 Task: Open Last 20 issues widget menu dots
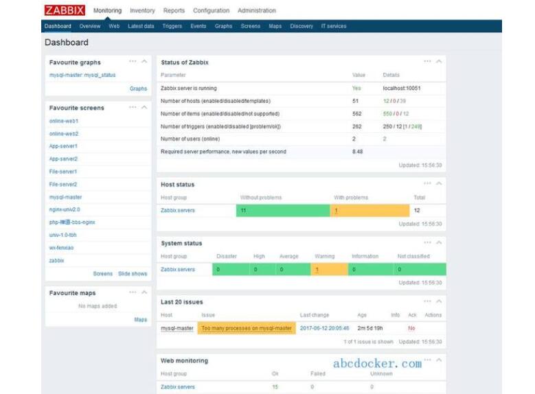coord(427,301)
